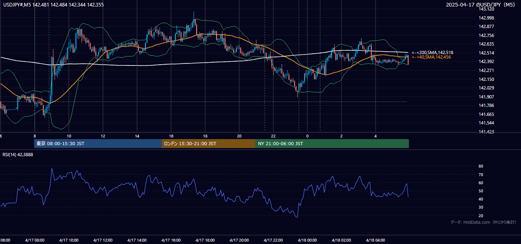Click the 142.150 price axis label
The height and width of the screenshot is (244, 521).
click(486, 79)
